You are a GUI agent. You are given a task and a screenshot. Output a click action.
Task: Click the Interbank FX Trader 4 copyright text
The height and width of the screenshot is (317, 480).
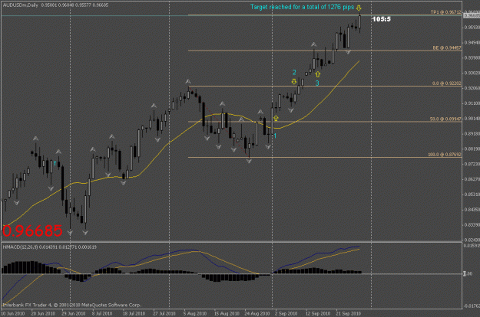pos(72,305)
